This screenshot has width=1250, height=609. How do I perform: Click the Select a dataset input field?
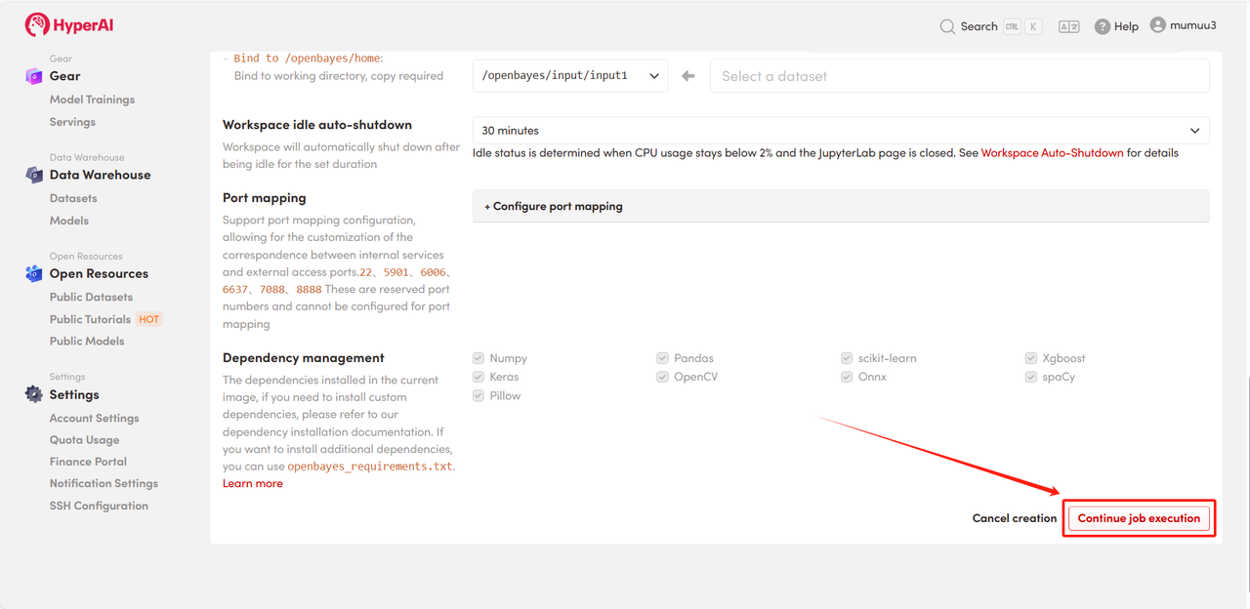959,76
